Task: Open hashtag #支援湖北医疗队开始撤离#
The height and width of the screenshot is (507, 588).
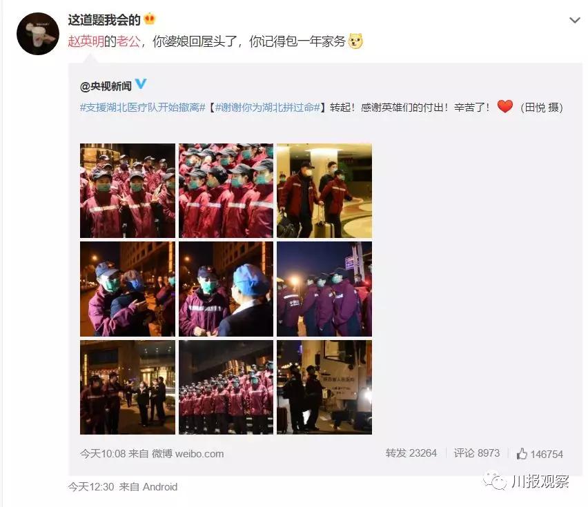Action: point(142,108)
